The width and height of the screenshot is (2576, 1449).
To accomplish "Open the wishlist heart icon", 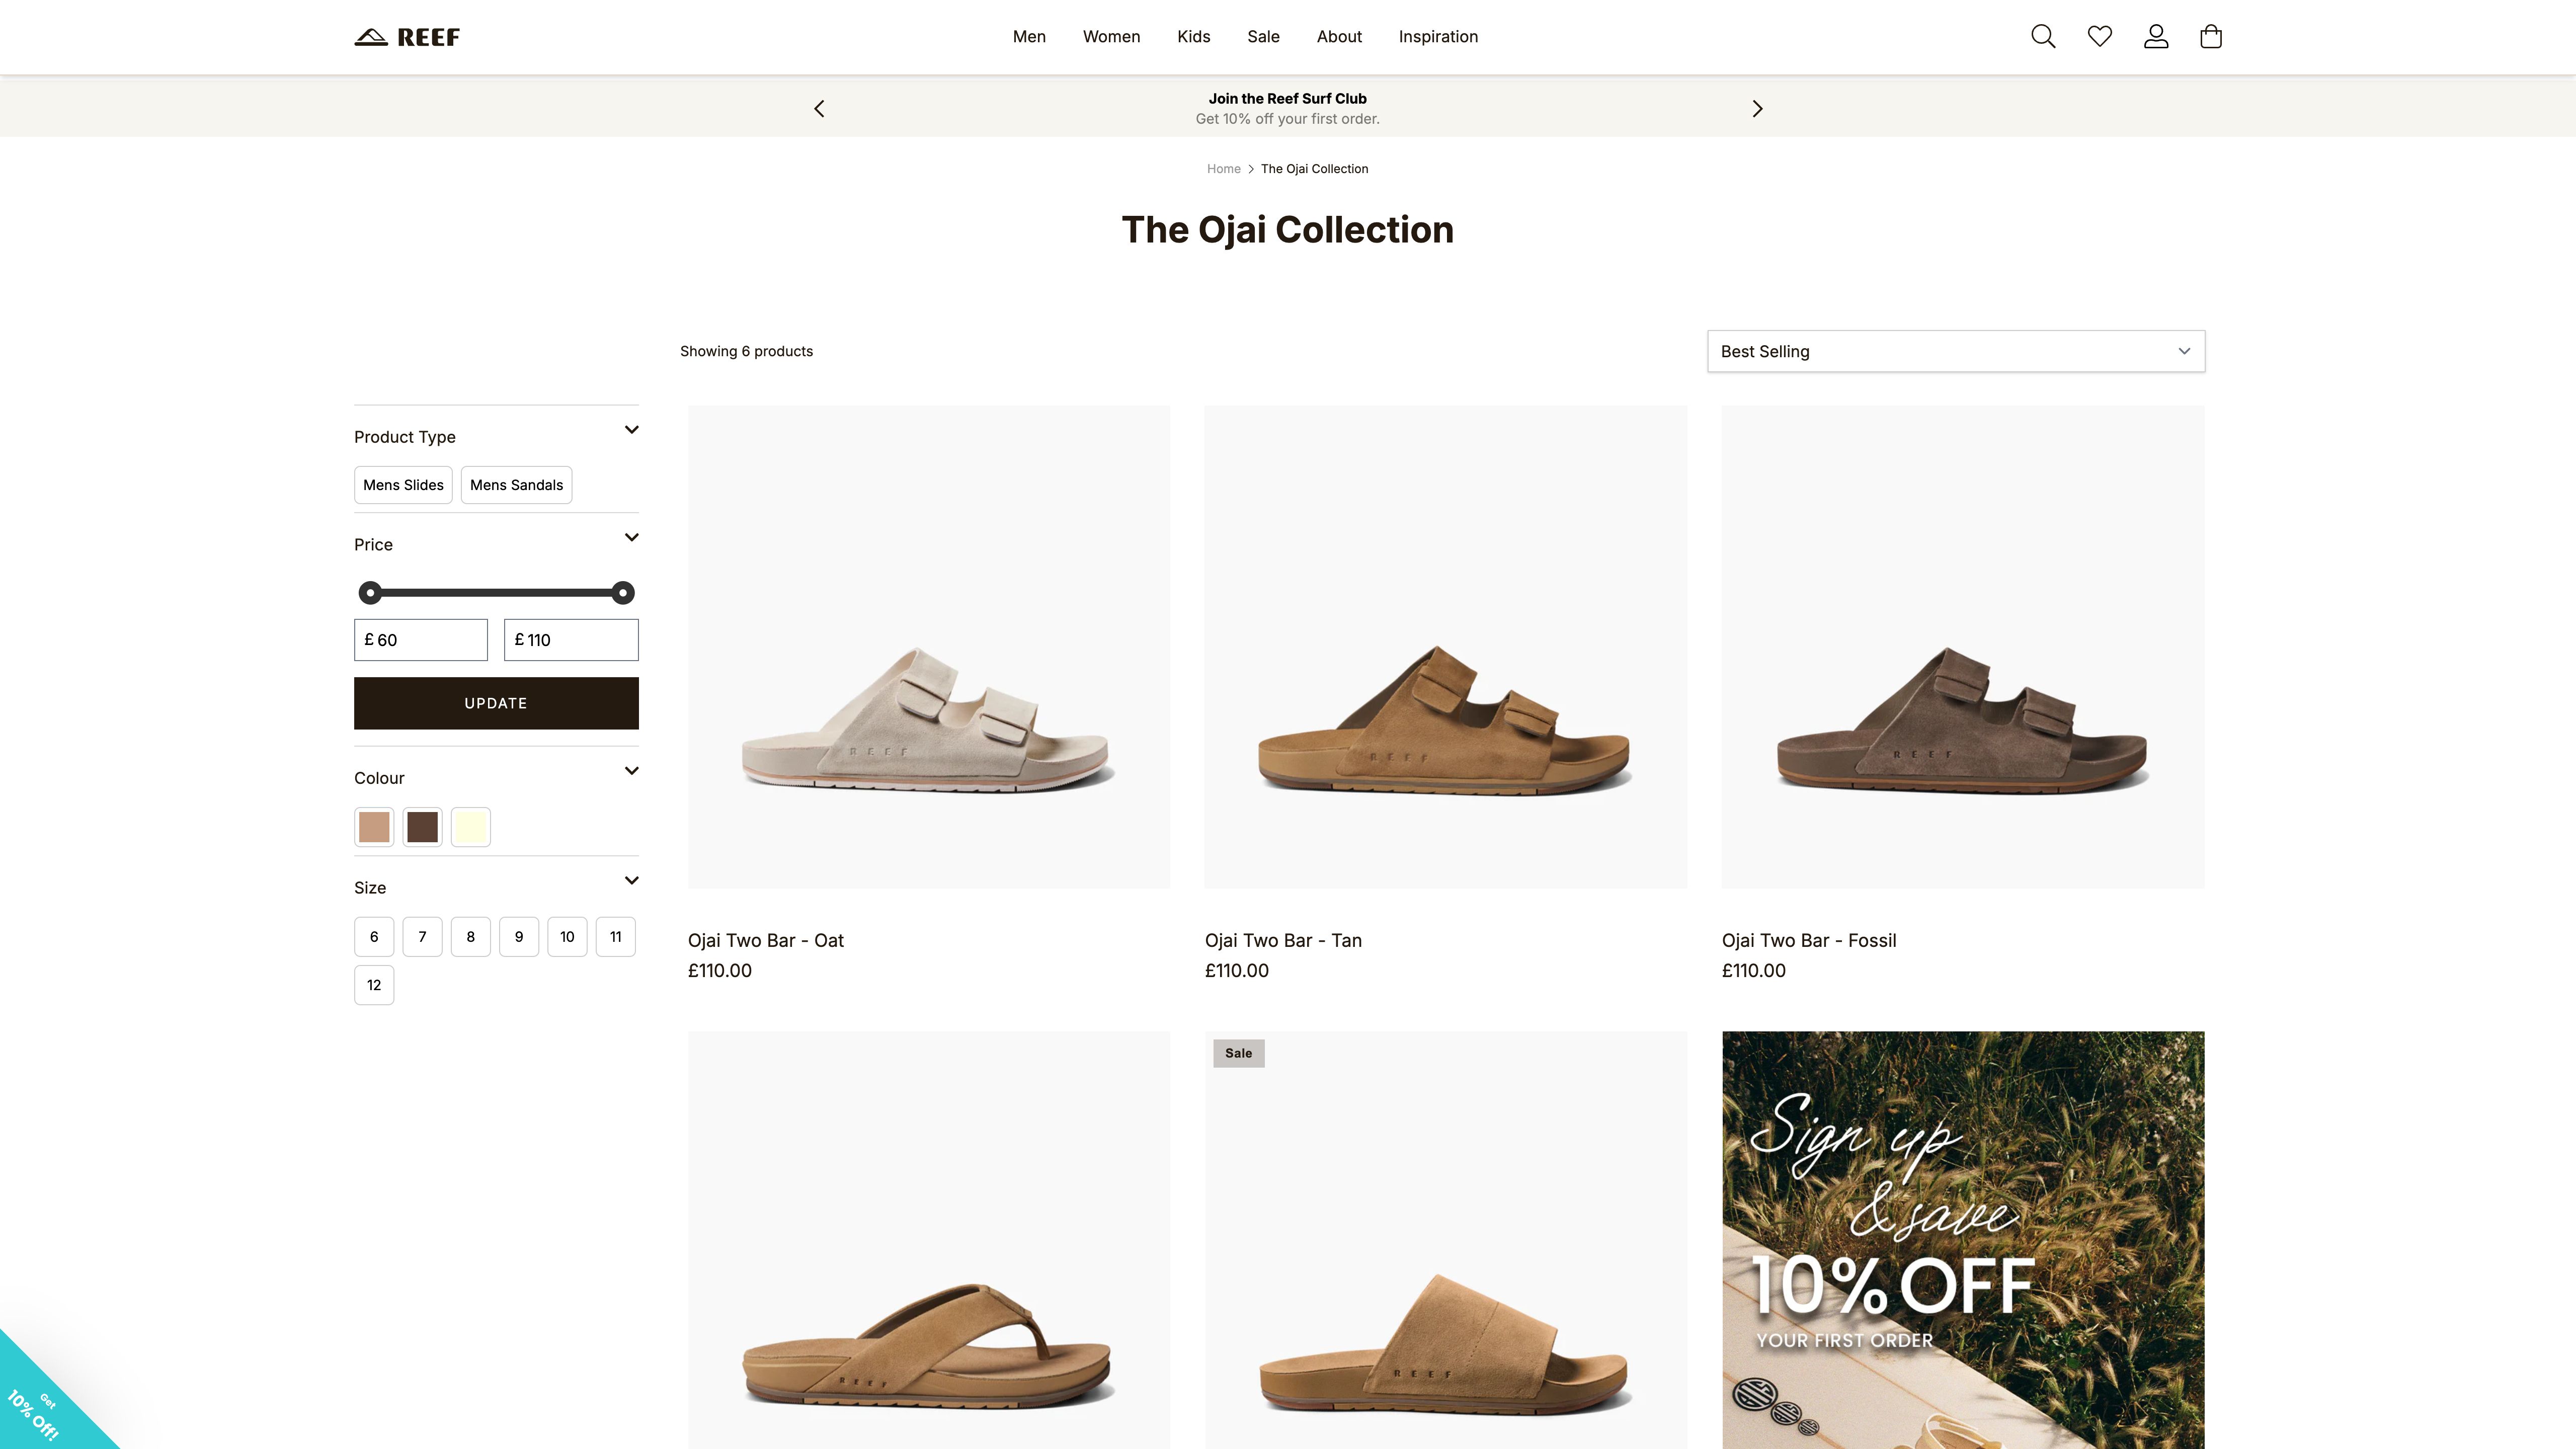I will (2099, 36).
